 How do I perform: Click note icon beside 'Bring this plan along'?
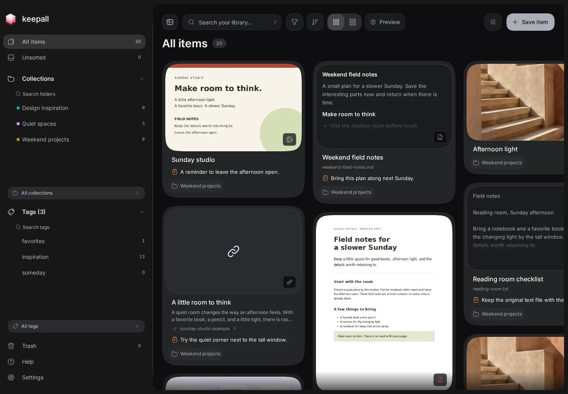tap(325, 178)
